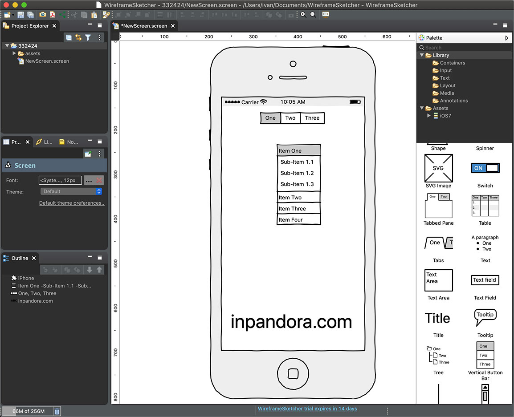The image size is (514, 417).
Task: Open the Outline panel tab
Action: coord(19,258)
